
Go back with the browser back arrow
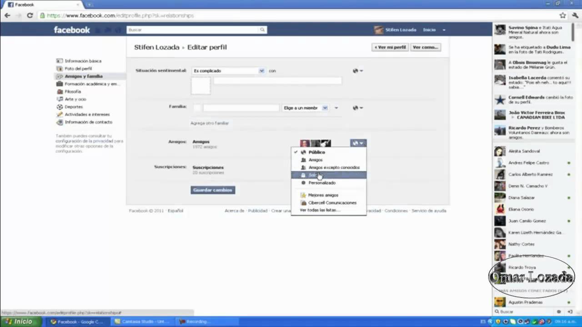[x=7, y=15]
